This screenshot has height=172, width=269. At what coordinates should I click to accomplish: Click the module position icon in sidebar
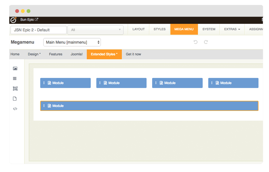pos(15,88)
